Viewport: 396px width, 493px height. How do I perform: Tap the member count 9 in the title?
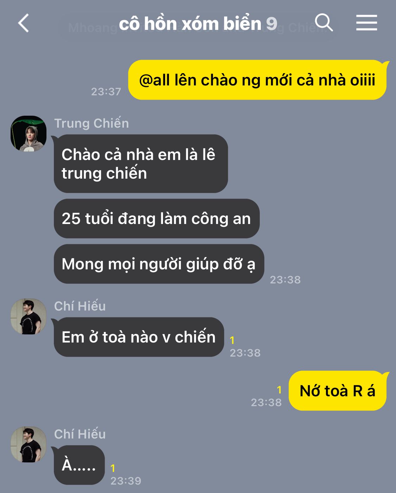coord(271,24)
